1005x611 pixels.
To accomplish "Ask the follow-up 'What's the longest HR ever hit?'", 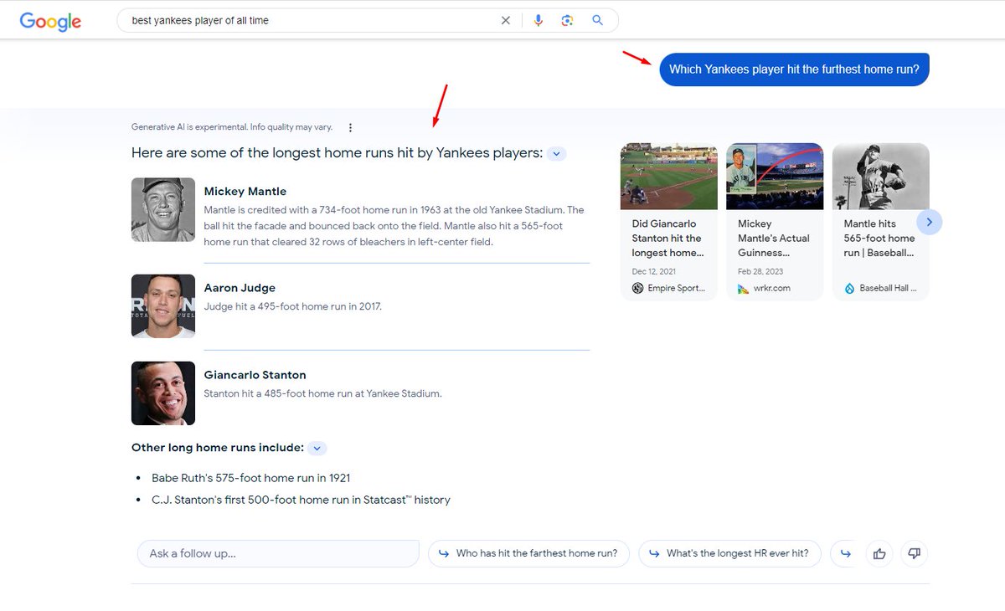I will [729, 553].
